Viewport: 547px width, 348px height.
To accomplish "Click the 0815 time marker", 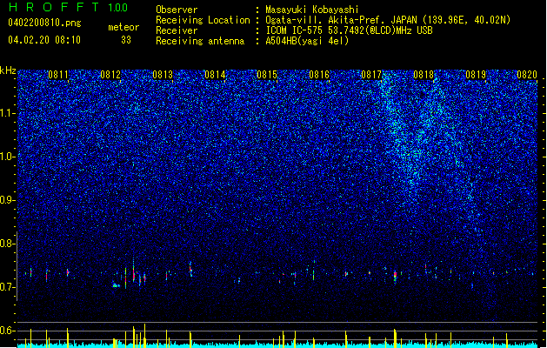I will (x=267, y=75).
